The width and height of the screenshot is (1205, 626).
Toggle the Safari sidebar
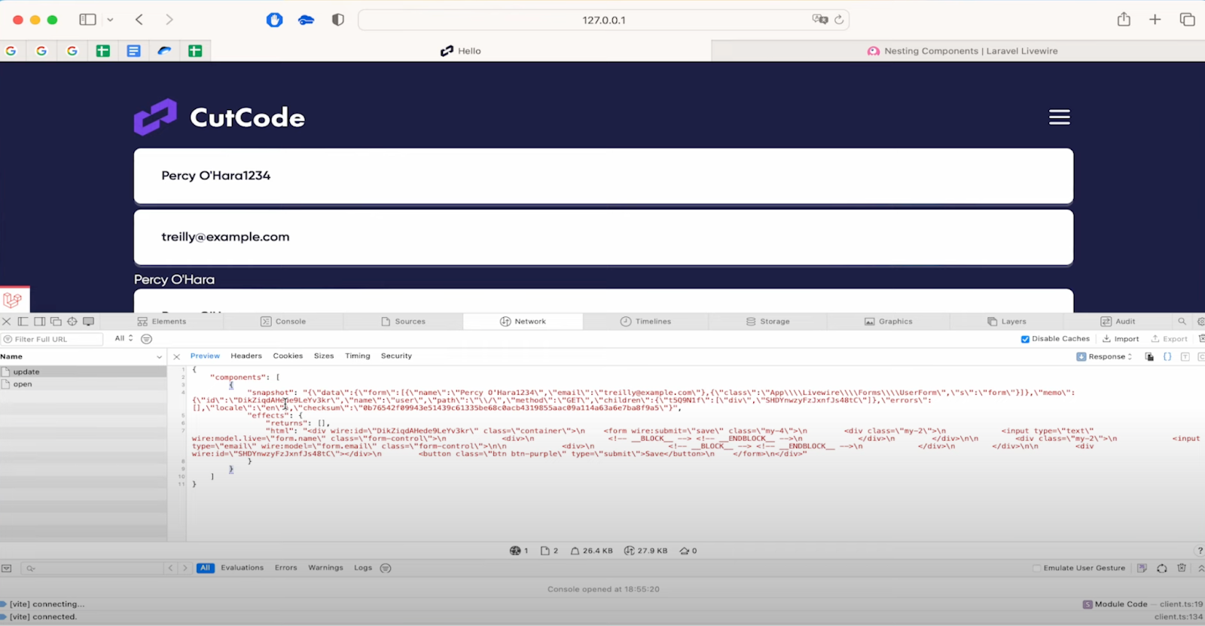[x=87, y=20]
